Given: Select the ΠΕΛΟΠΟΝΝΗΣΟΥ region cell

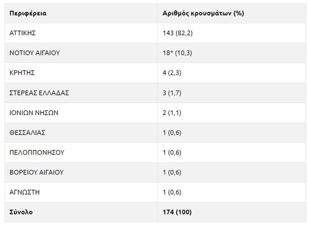Looking at the screenshot, I should (x=37, y=152).
